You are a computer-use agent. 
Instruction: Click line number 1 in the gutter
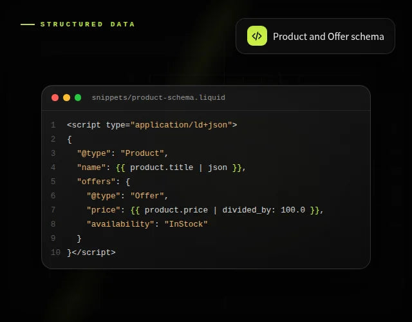click(53, 125)
